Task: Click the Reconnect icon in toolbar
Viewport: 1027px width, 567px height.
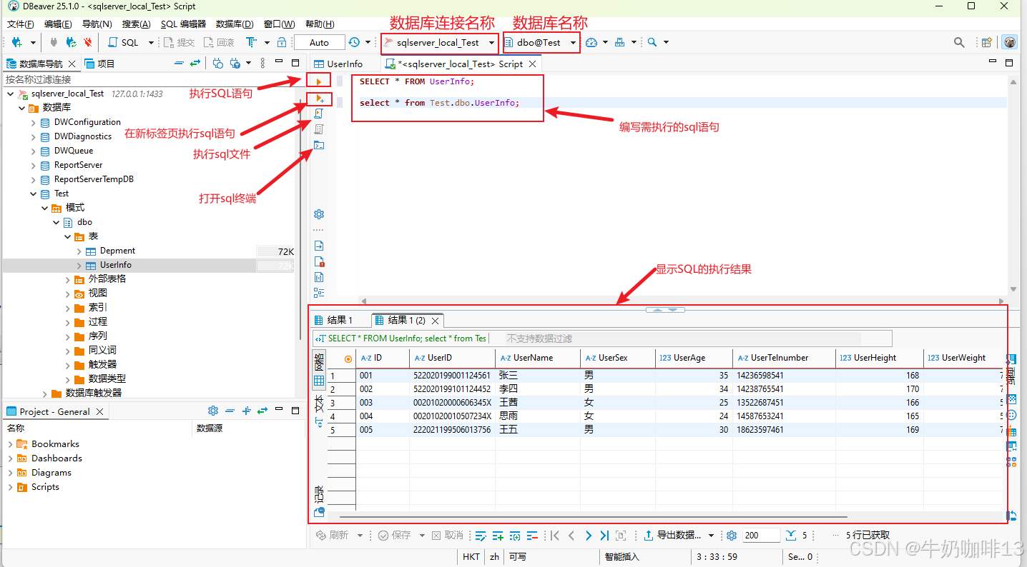Action: (71, 42)
